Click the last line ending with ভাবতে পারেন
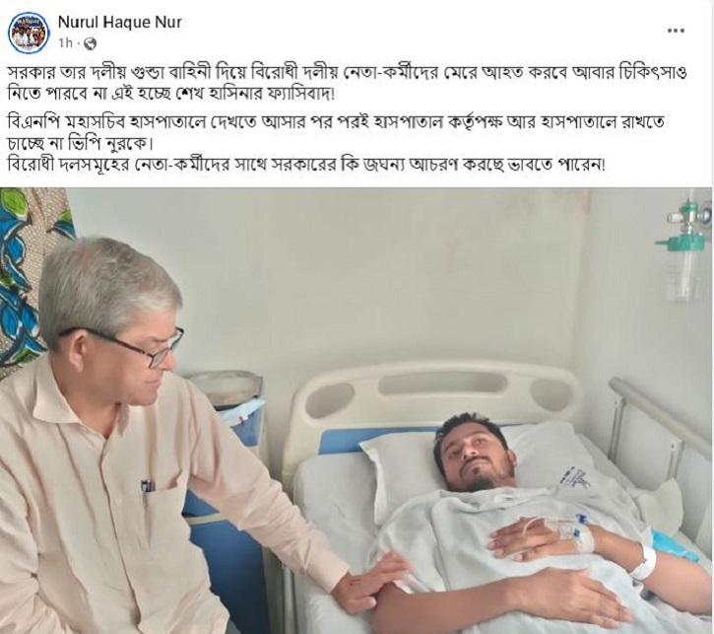The width and height of the screenshot is (714, 634). coord(306,166)
